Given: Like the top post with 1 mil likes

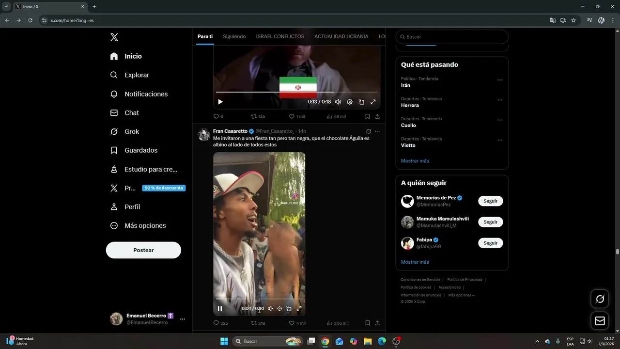Looking at the screenshot, I should click(x=296, y=116).
